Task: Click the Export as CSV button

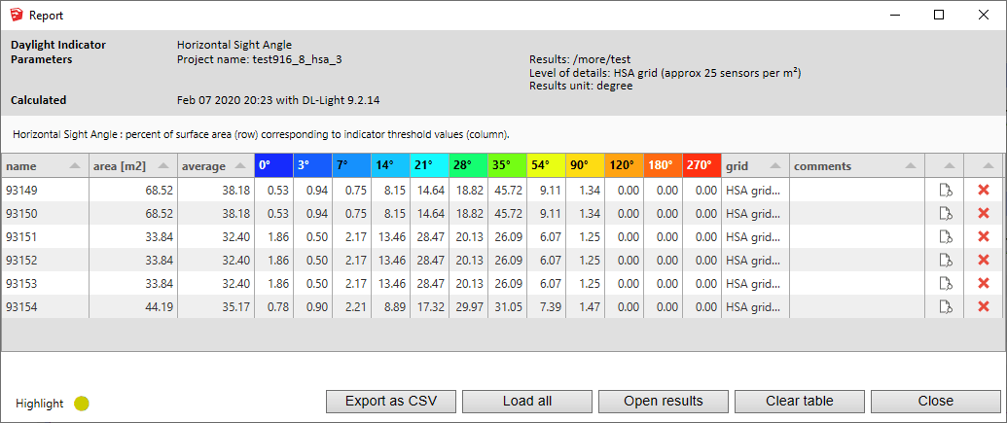Action: coord(391,402)
